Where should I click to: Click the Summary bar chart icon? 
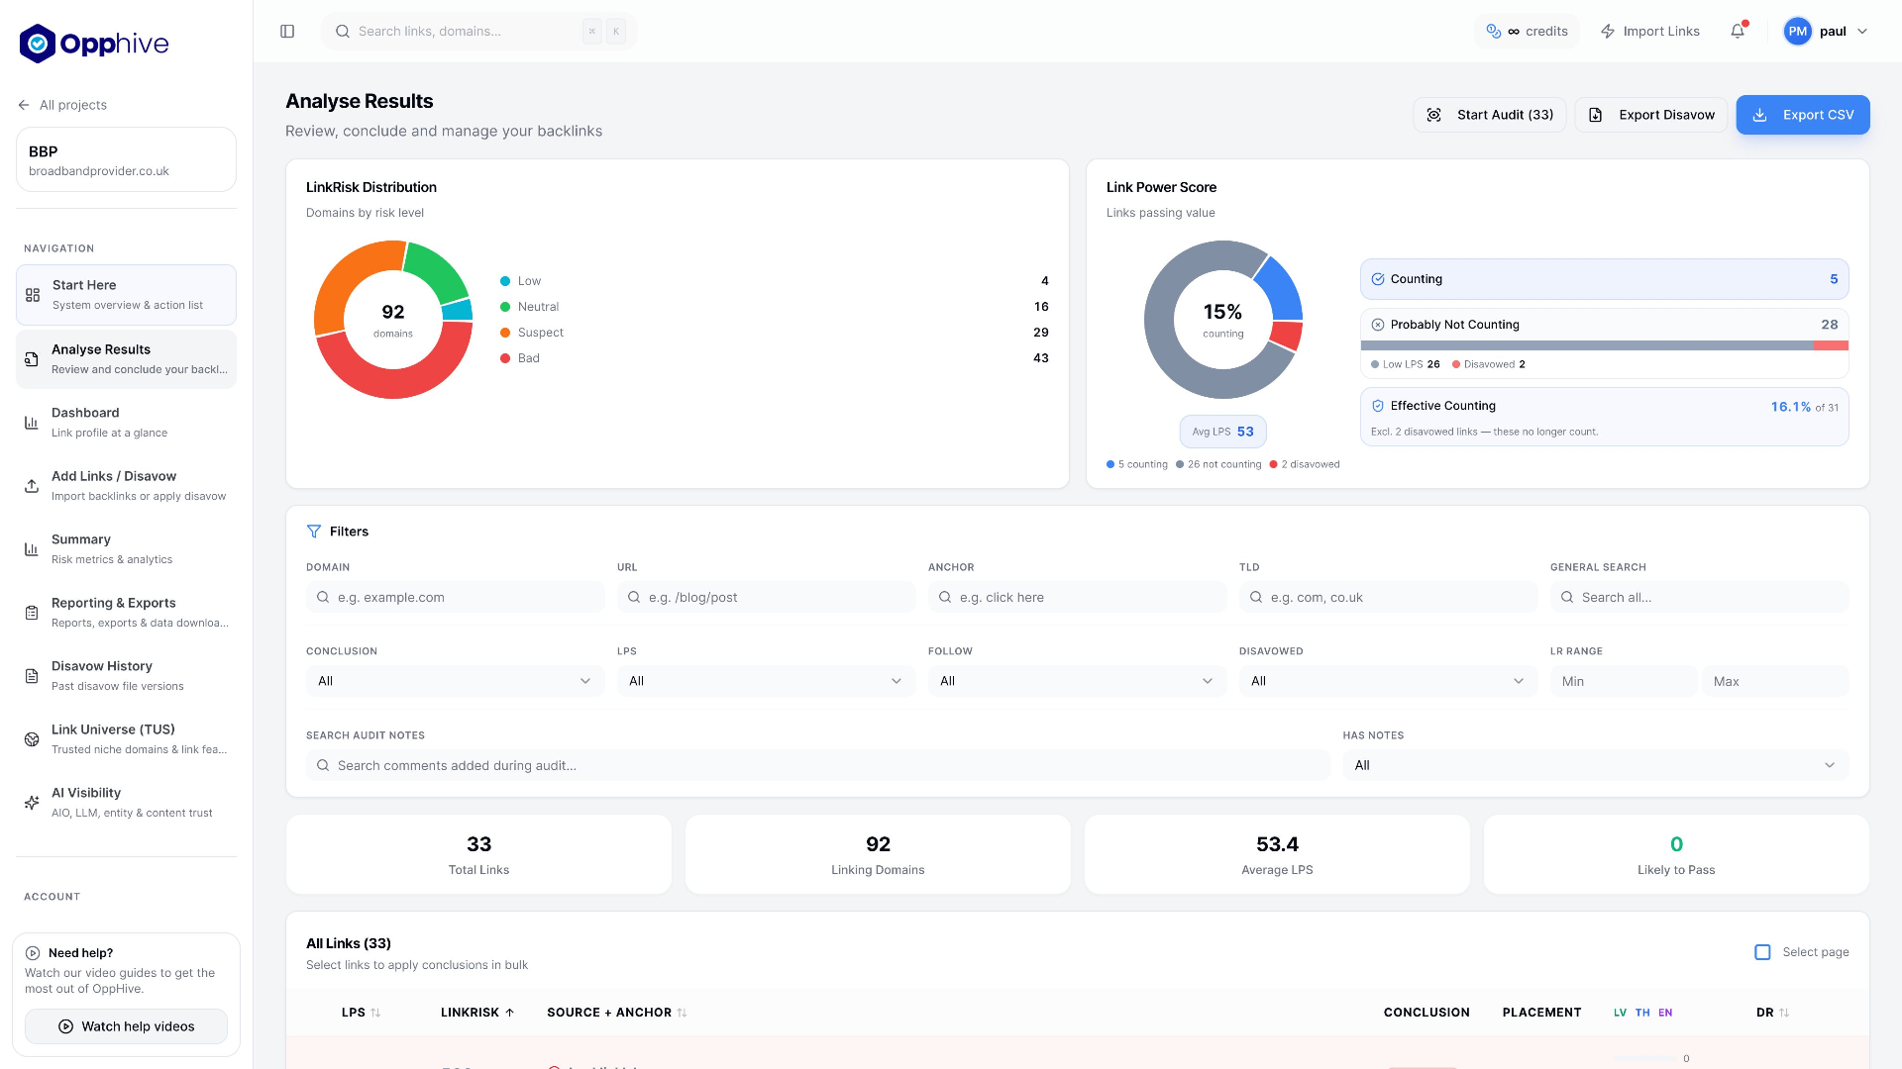tap(32, 549)
